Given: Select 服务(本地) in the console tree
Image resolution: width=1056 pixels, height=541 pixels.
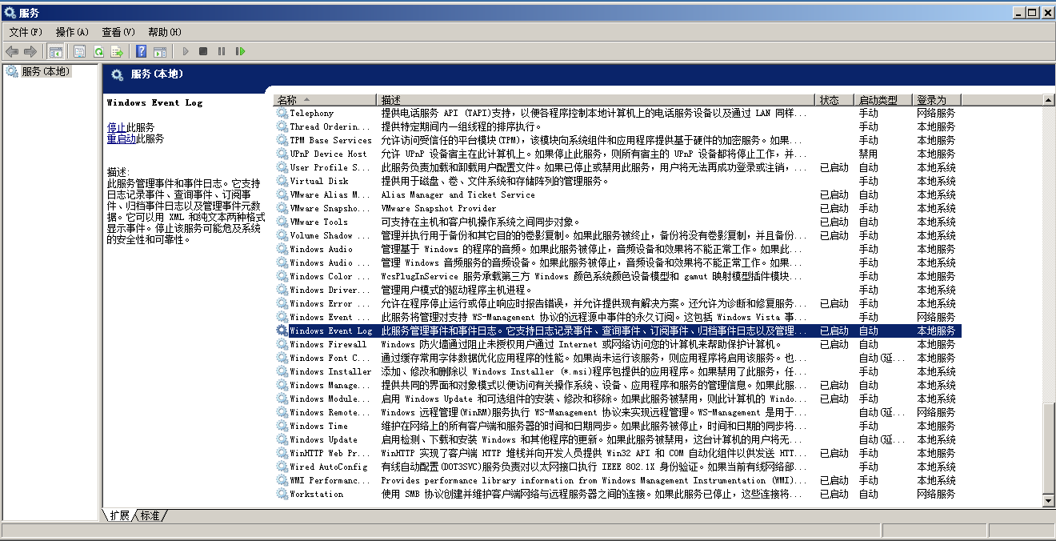Looking at the screenshot, I should pyautogui.click(x=46, y=71).
